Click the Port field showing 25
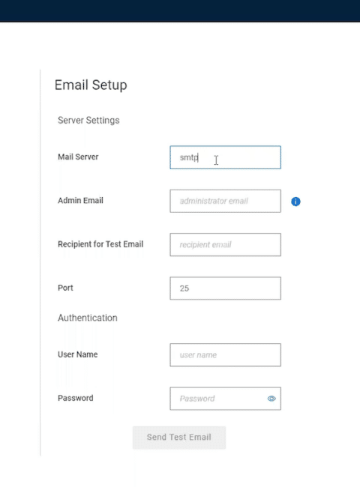This screenshot has height=487, width=360. (x=226, y=288)
